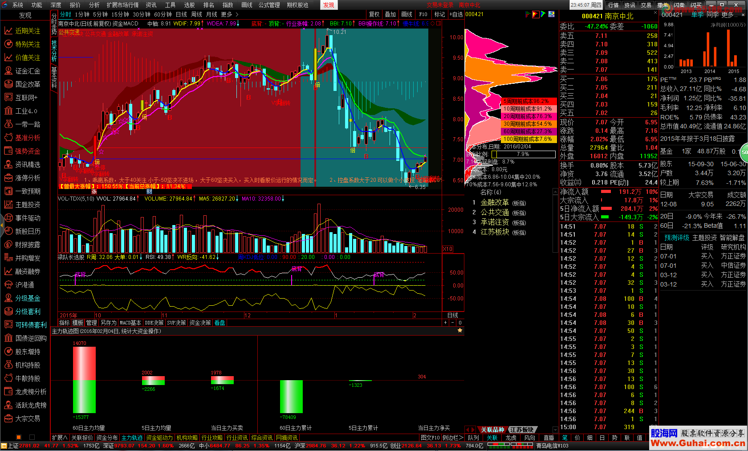
Task: Open the 系统 menu
Action: pyautogui.click(x=18, y=5)
